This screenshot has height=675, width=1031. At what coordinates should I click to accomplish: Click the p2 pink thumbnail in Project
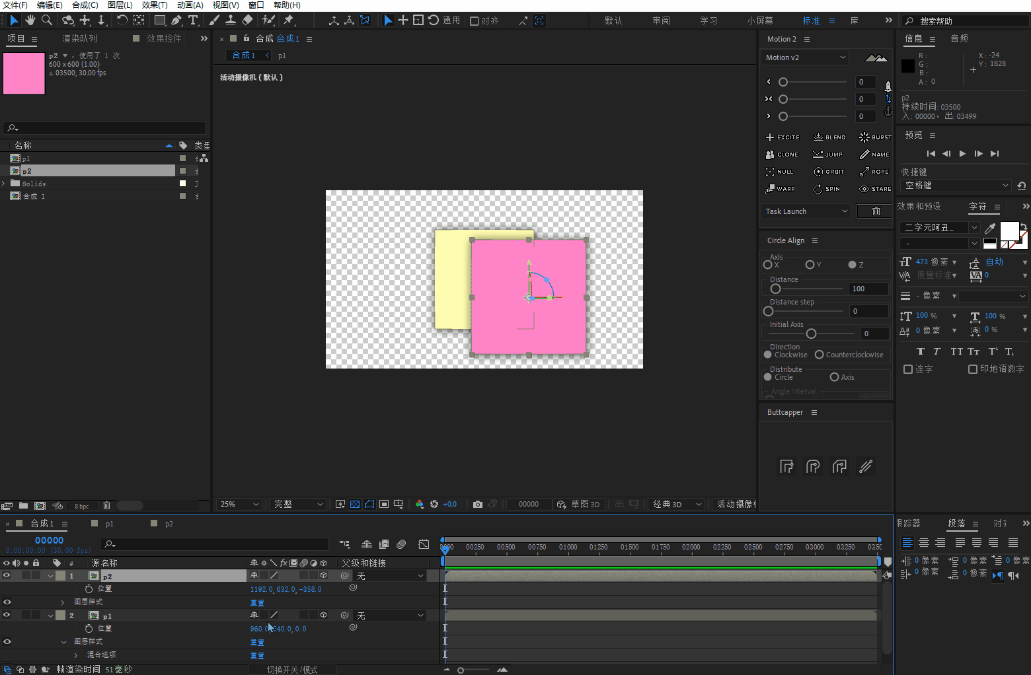24,73
